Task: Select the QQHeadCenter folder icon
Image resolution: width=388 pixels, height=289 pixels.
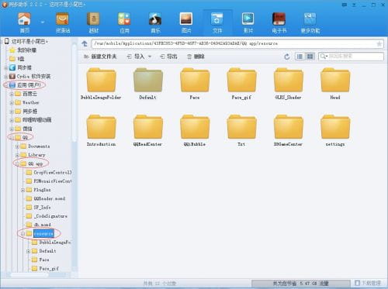Action: coord(148,127)
